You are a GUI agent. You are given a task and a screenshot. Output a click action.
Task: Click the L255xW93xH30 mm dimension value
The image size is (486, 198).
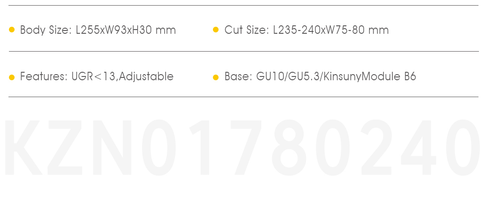(126, 30)
